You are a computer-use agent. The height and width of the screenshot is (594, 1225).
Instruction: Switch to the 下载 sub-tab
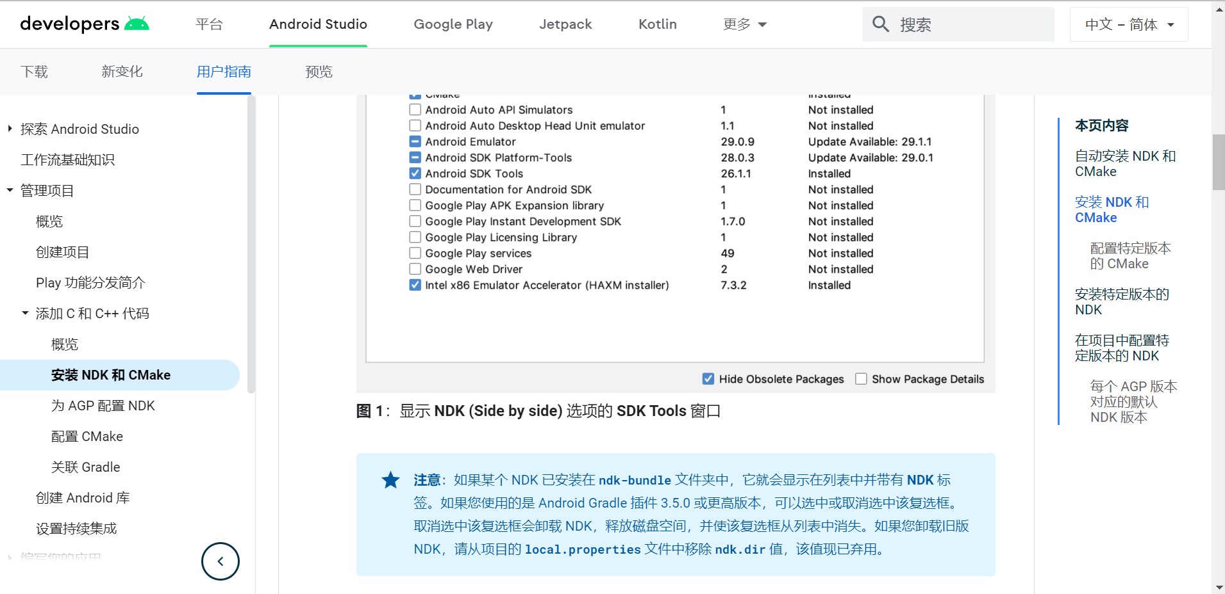(x=34, y=72)
